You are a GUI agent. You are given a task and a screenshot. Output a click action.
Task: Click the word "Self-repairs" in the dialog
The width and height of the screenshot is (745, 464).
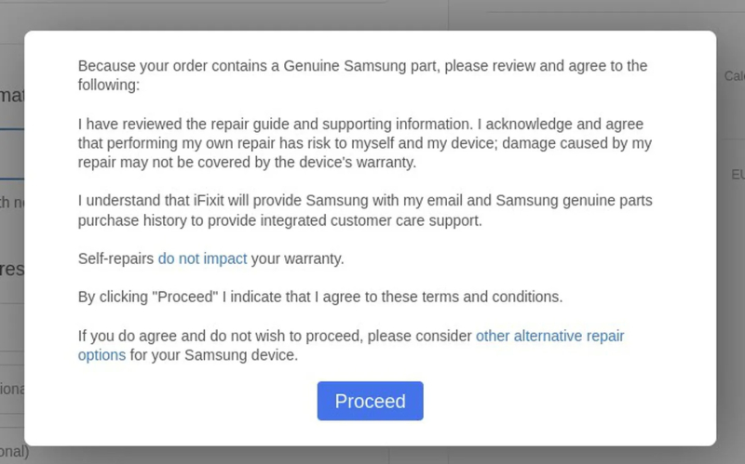click(116, 259)
